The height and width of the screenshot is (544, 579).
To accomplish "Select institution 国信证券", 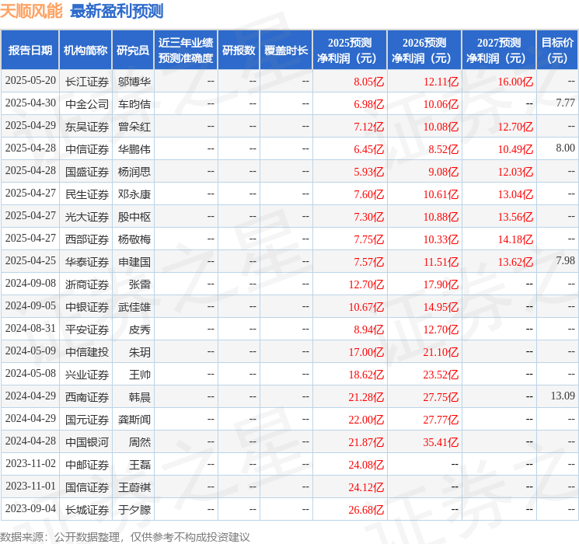I will click(x=87, y=487).
